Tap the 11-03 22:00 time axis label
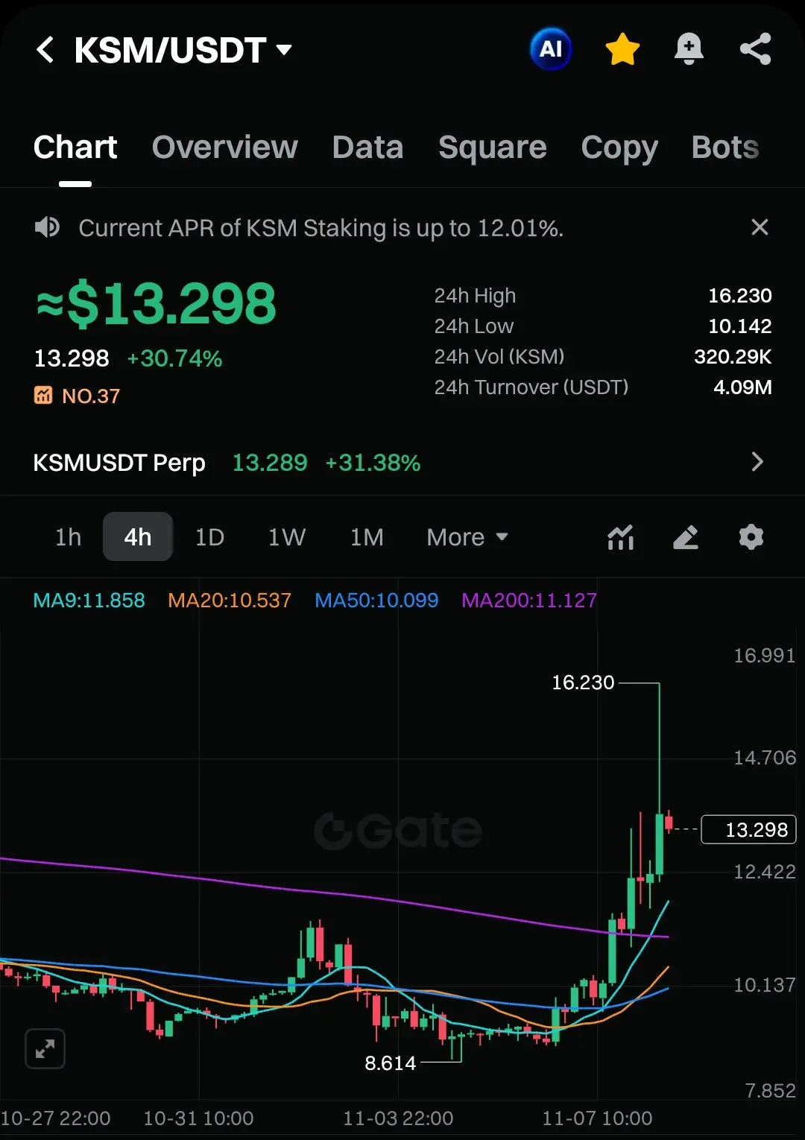Screen dimensions: 805x1140 pyautogui.click(x=398, y=1118)
